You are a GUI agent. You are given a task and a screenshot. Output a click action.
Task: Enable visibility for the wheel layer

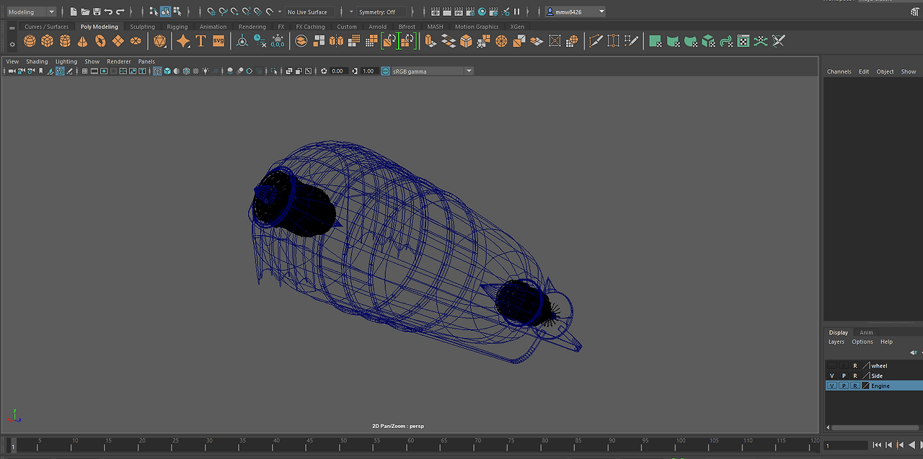[x=831, y=366]
